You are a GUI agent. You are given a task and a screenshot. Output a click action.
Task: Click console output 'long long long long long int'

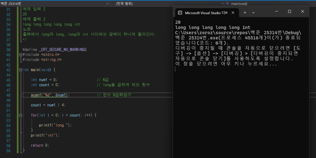point(213,27)
